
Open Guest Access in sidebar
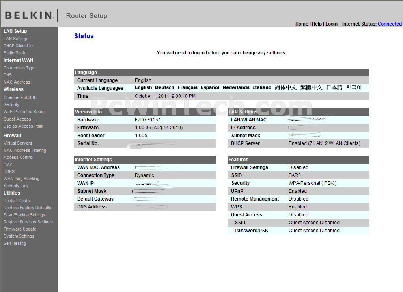(x=17, y=119)
